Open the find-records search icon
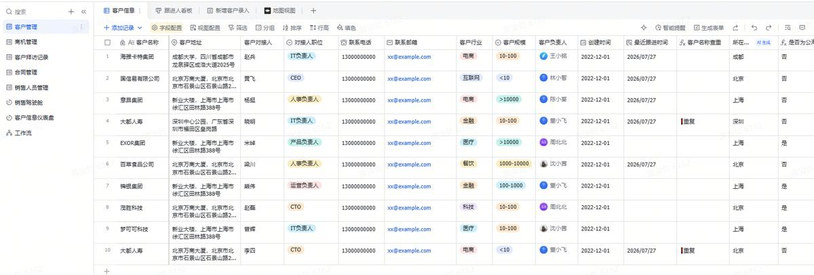814x275 pixels. pos(788,28)
